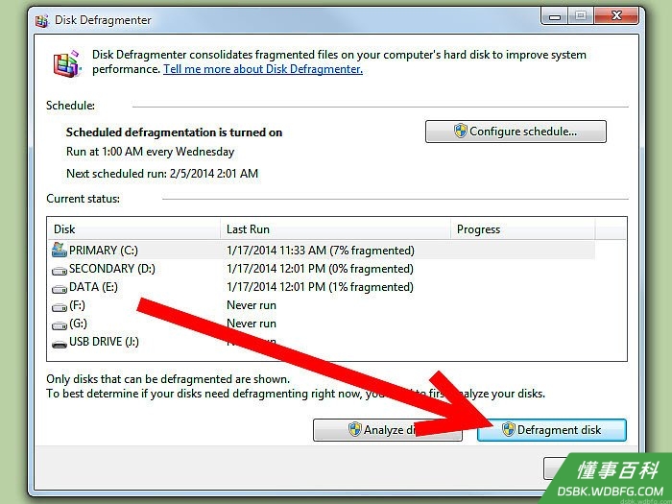Click the large Disk Defragmenter header icon

click(x=67, y=63)
